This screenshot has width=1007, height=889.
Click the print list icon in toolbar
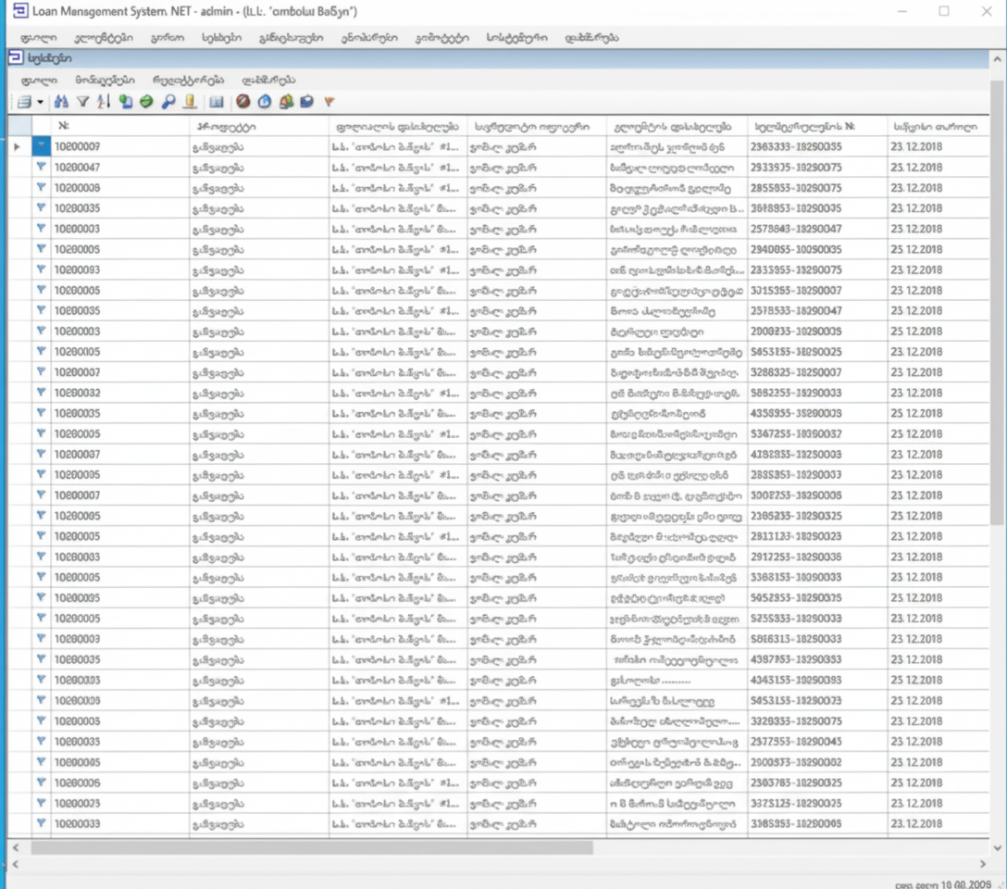tap(24, 102)
